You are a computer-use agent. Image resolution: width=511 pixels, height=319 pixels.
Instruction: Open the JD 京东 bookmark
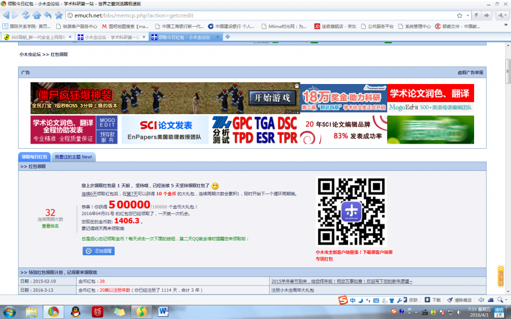coord(336,26)
